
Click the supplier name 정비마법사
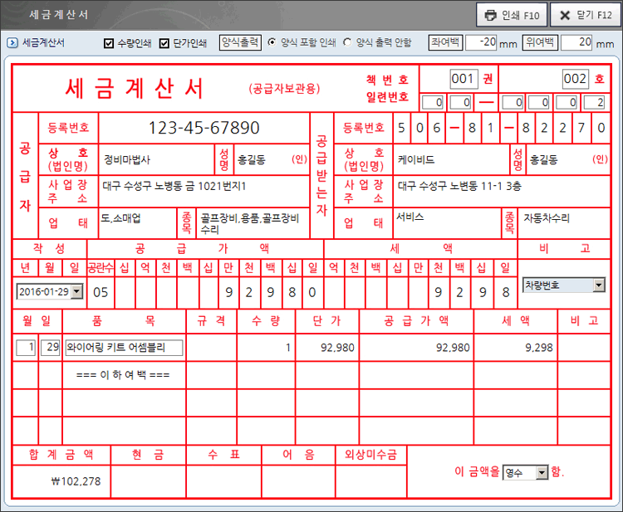point(127,159)
